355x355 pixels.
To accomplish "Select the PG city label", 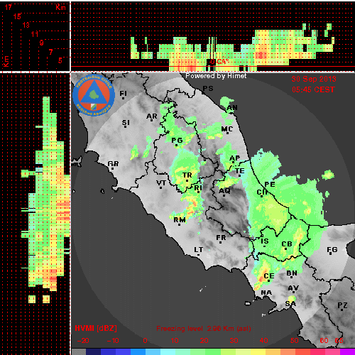I will 177,141.
